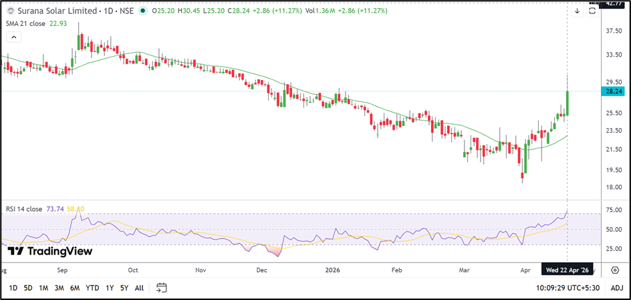Select the YTD range
The width and height of the screenshot is (631, 300).
[91, 288]
